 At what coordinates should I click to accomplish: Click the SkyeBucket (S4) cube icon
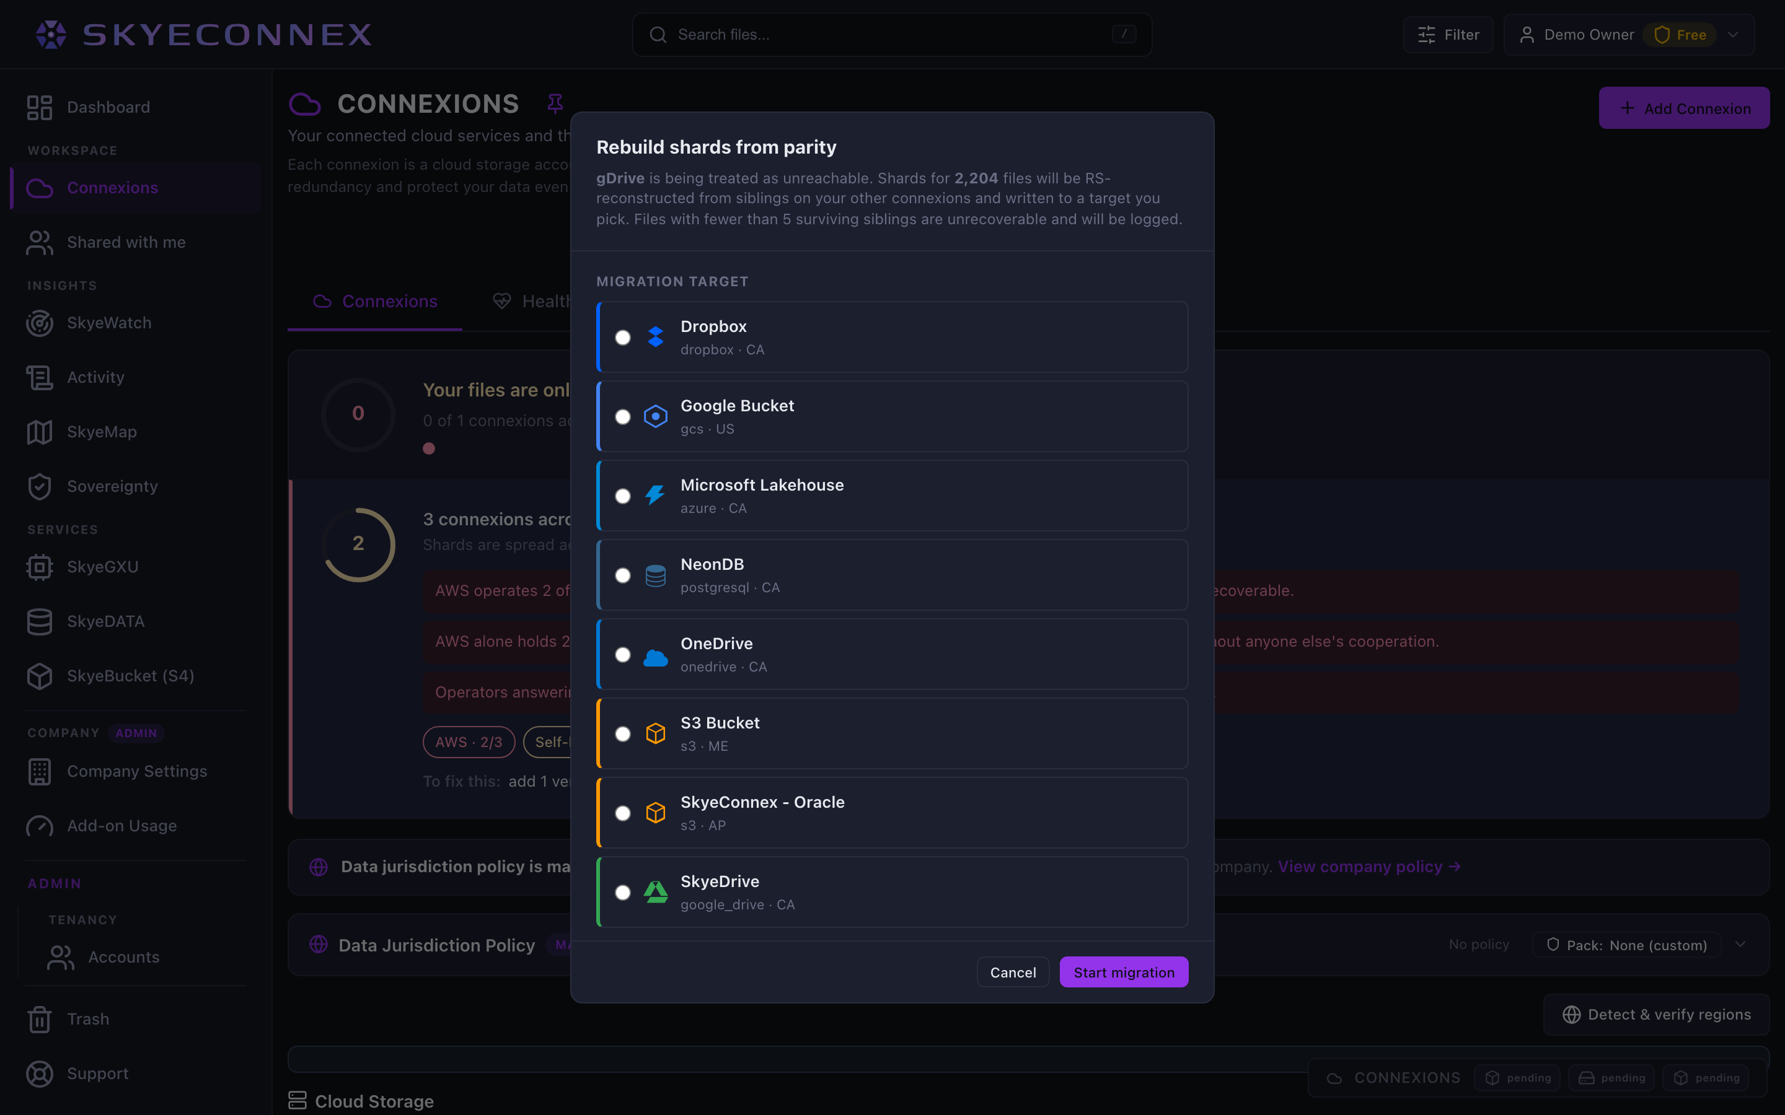click(40, 676)
